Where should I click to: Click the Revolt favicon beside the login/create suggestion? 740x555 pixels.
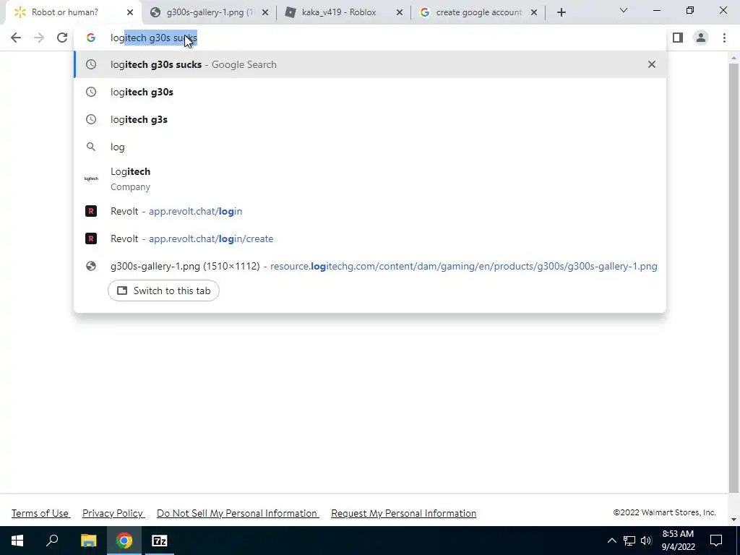[x=91, y=238]
